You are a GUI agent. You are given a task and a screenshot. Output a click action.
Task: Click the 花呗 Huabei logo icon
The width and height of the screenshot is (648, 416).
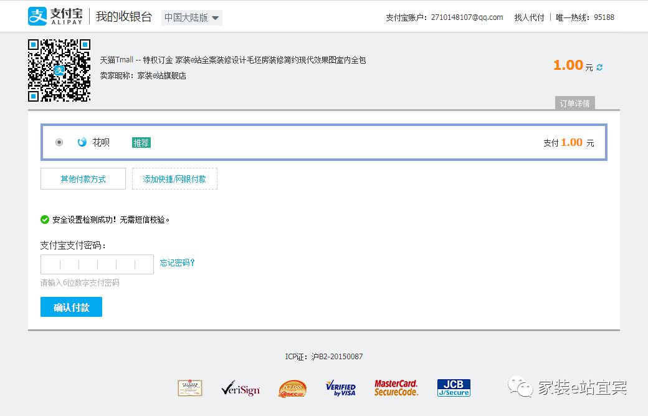82,142
